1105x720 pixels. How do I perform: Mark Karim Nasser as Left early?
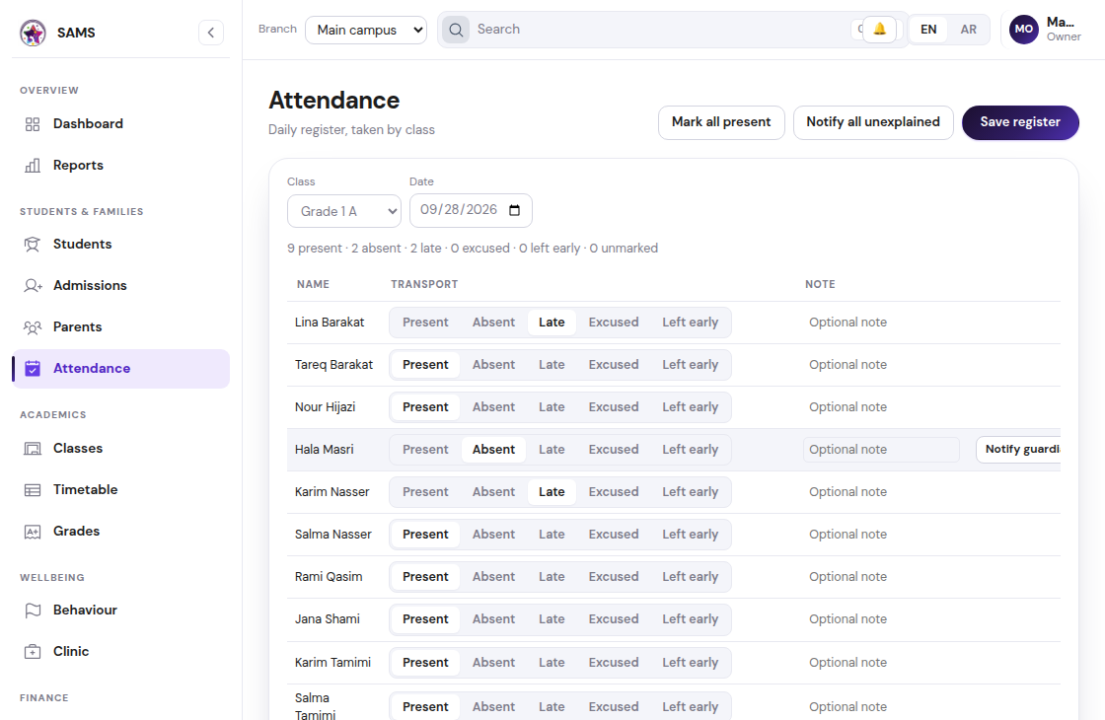coord(690,492)
